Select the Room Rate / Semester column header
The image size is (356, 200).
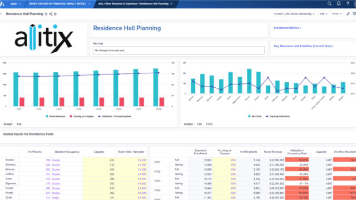[131, 152]
